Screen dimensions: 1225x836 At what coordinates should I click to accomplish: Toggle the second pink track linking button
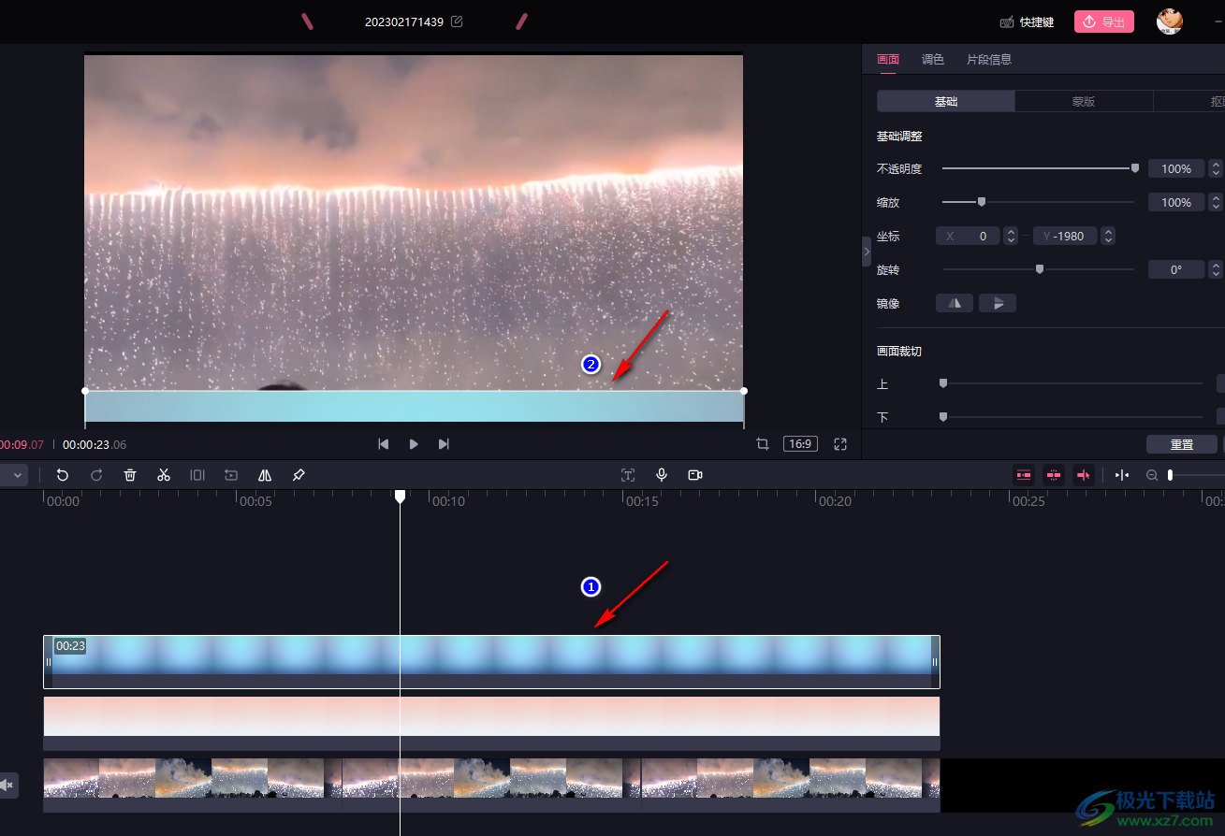tap(1054, 475)
